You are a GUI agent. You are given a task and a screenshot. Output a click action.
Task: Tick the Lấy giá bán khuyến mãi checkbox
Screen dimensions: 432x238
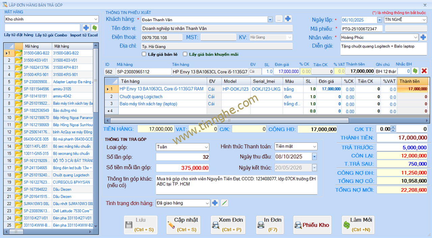point(185,54)
